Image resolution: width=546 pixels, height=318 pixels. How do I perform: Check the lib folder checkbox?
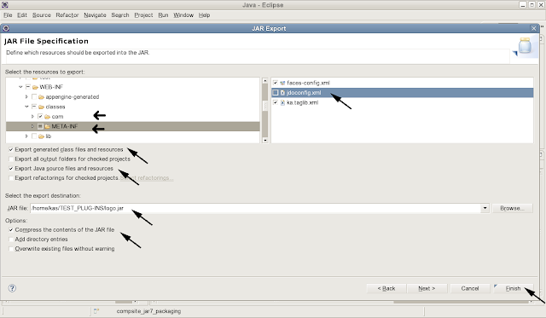tap(34, 136)
